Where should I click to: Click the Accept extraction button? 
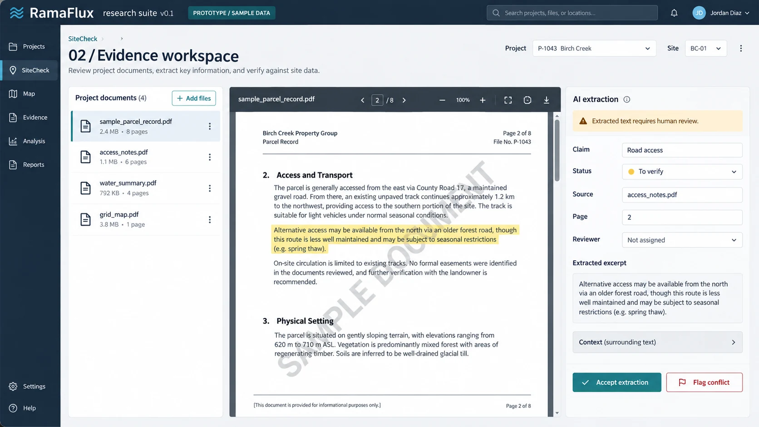(x=616, y=383)
